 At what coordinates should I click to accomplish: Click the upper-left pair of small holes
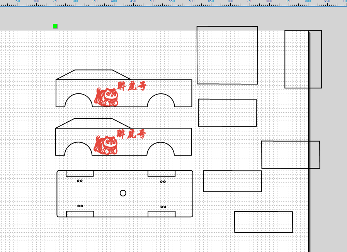[80, 181]
